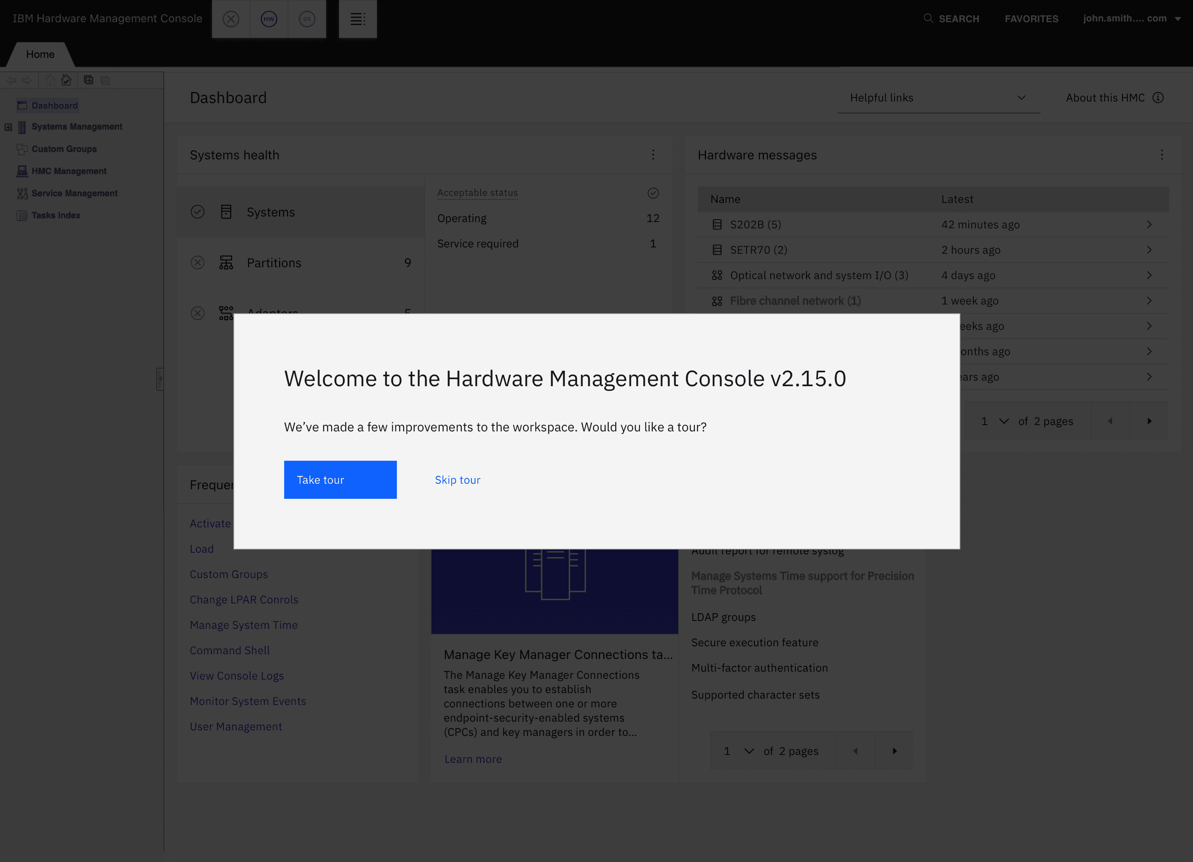The width and height of the screenshot is (1193, 862).
Task: Click the search magnifier icon
Action: point(928,18)
